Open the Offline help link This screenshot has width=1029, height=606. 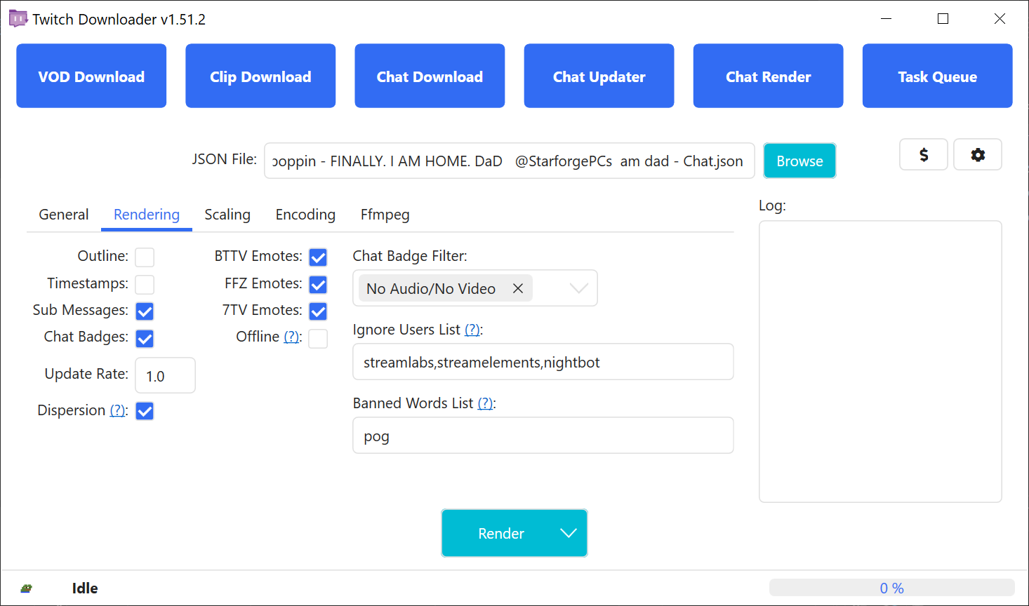tap(291, 337)
